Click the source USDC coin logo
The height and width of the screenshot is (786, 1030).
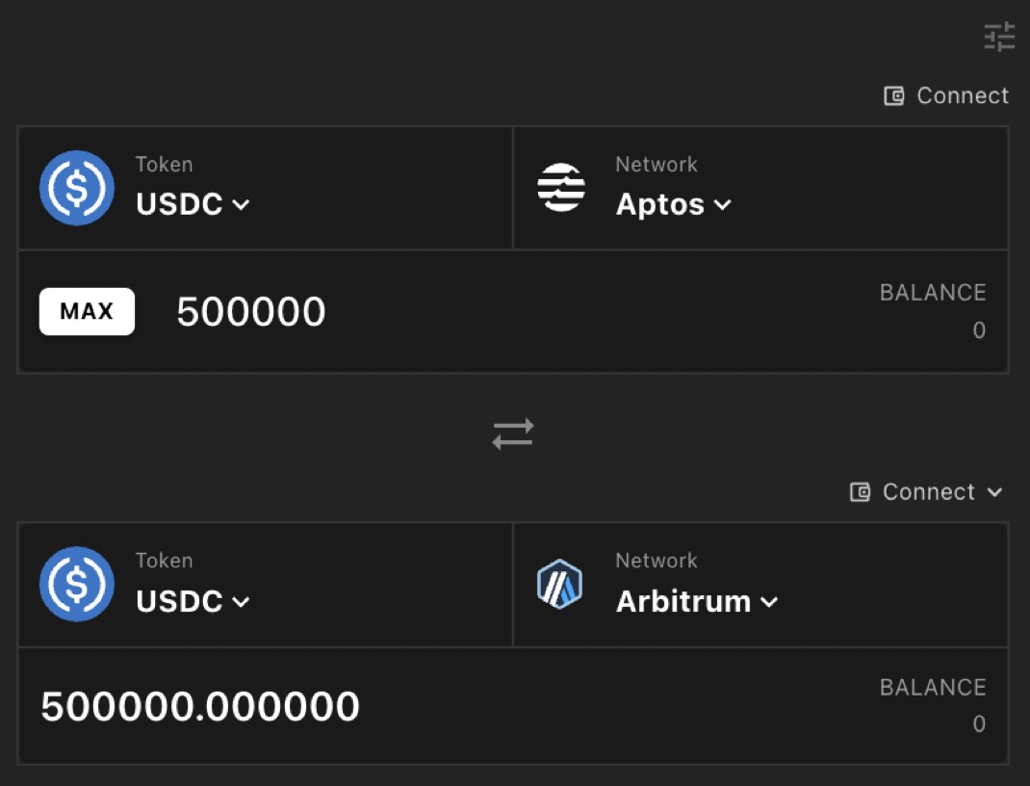77,188
